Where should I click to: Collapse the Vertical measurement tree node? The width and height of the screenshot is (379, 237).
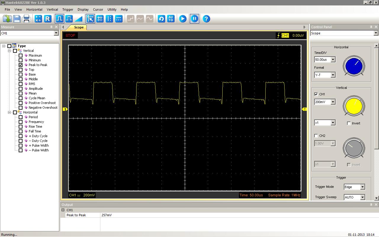[9, 51]
